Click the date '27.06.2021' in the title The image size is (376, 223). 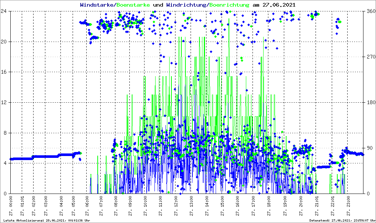(279, 5)
